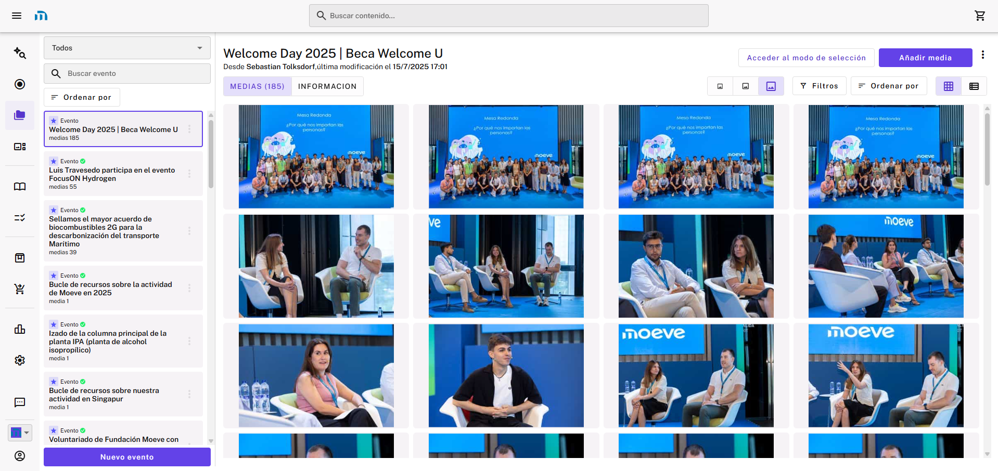Open Bucle de recursos actividad en Singapur event

coord(123,394)
